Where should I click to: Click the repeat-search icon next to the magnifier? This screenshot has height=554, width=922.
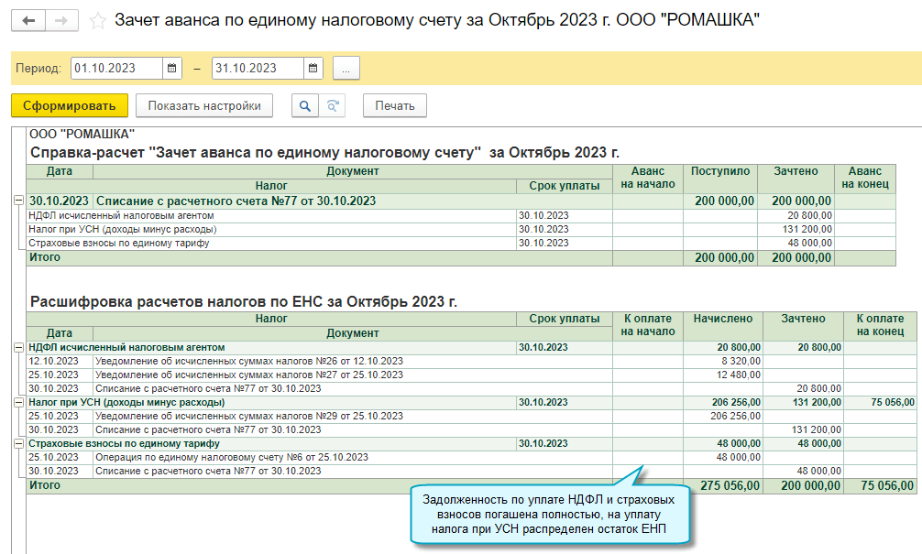click(332, 105)
